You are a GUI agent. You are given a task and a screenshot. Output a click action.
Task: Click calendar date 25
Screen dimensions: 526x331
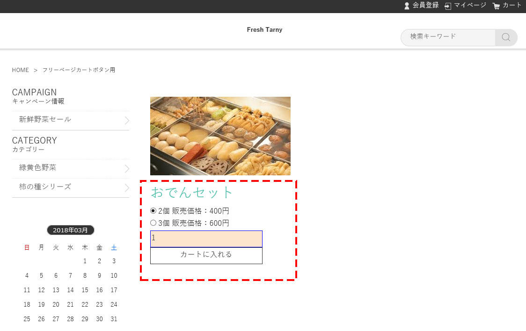tap(27, 319)
